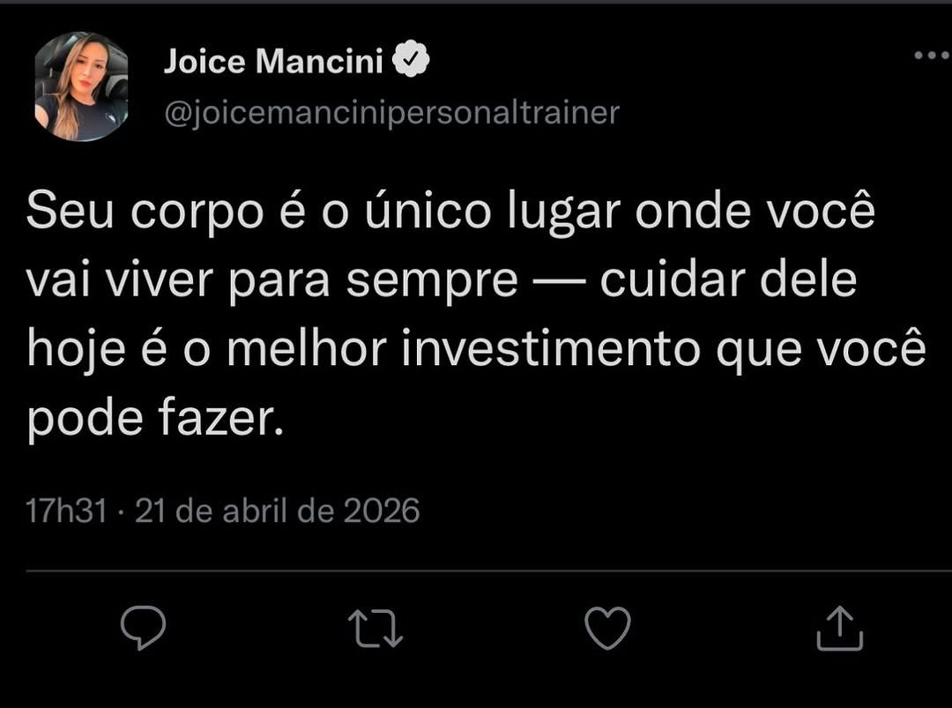The image size is (952, 708).
Task: Click the verified badge next to name
Action: point(411,59)
